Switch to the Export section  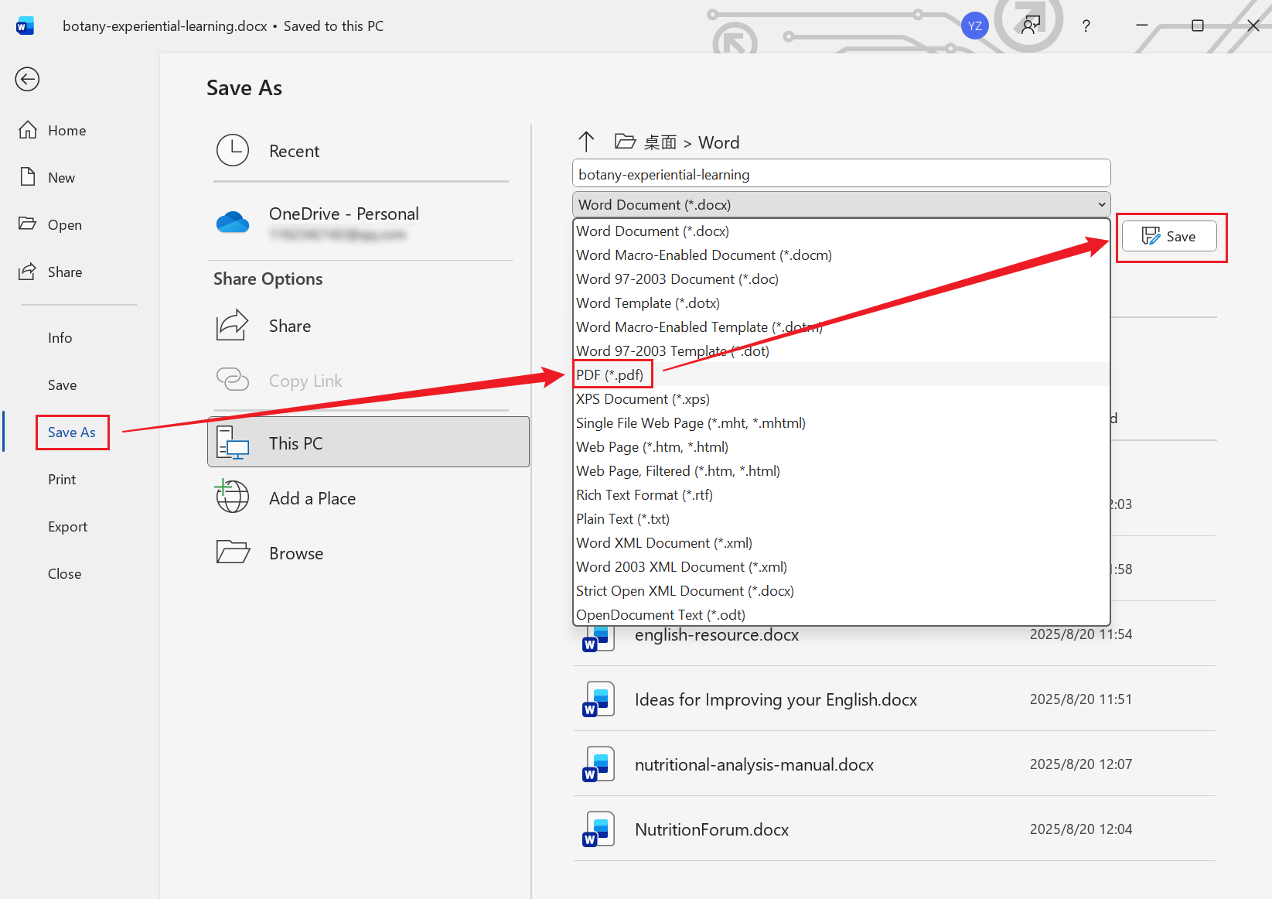pos(67,526)
